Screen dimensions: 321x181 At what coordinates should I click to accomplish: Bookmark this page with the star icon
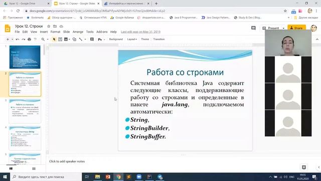285,11
